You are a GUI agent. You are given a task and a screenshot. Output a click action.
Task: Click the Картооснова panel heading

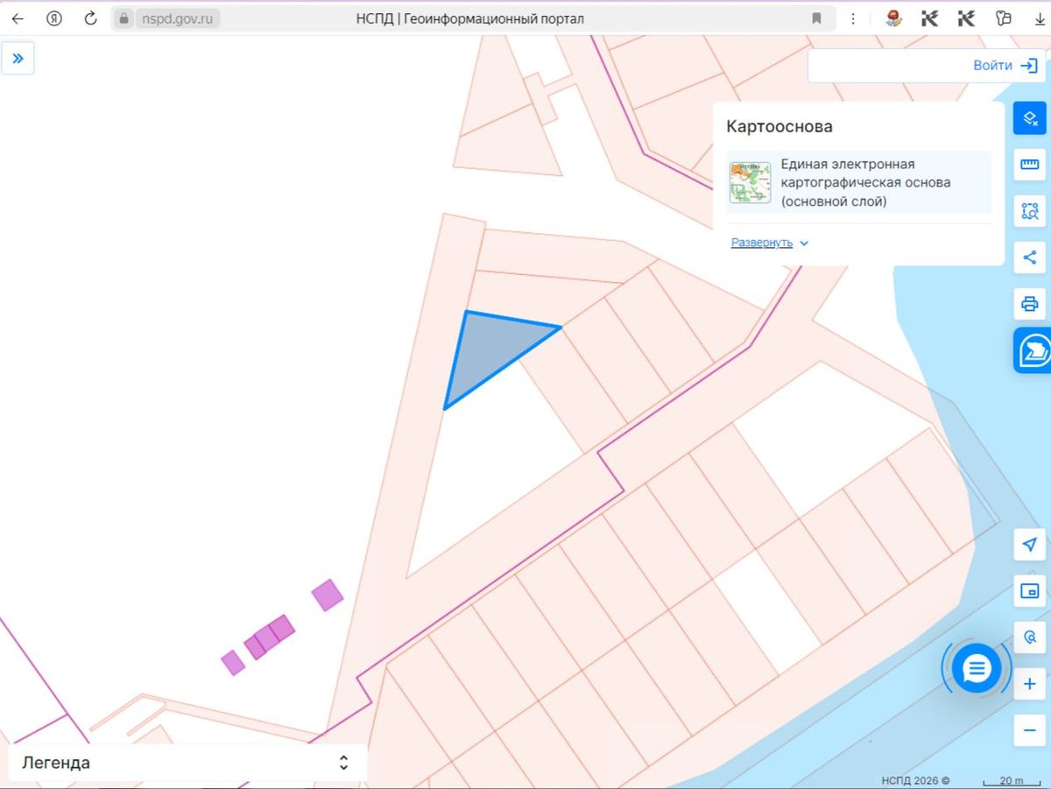(x=779, y=126)
